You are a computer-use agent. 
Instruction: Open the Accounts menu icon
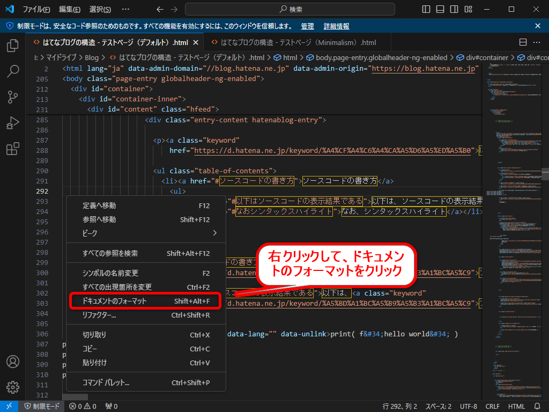(13, 362)
